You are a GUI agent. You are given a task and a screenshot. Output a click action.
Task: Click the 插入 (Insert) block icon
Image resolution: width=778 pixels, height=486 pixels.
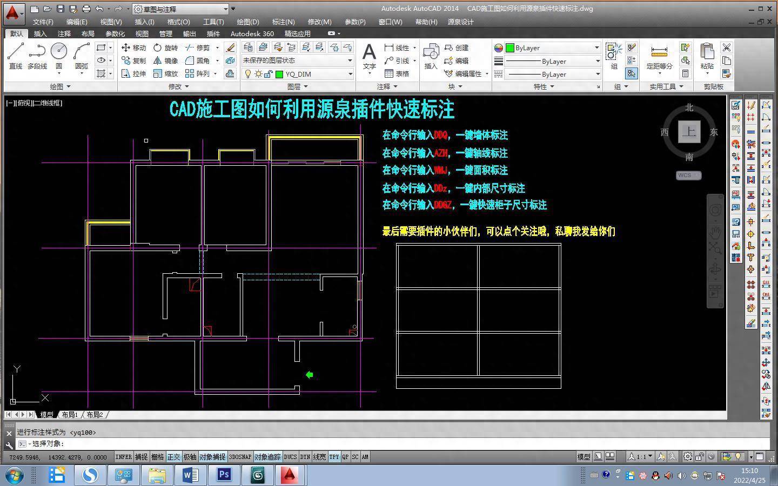point(431,56)
